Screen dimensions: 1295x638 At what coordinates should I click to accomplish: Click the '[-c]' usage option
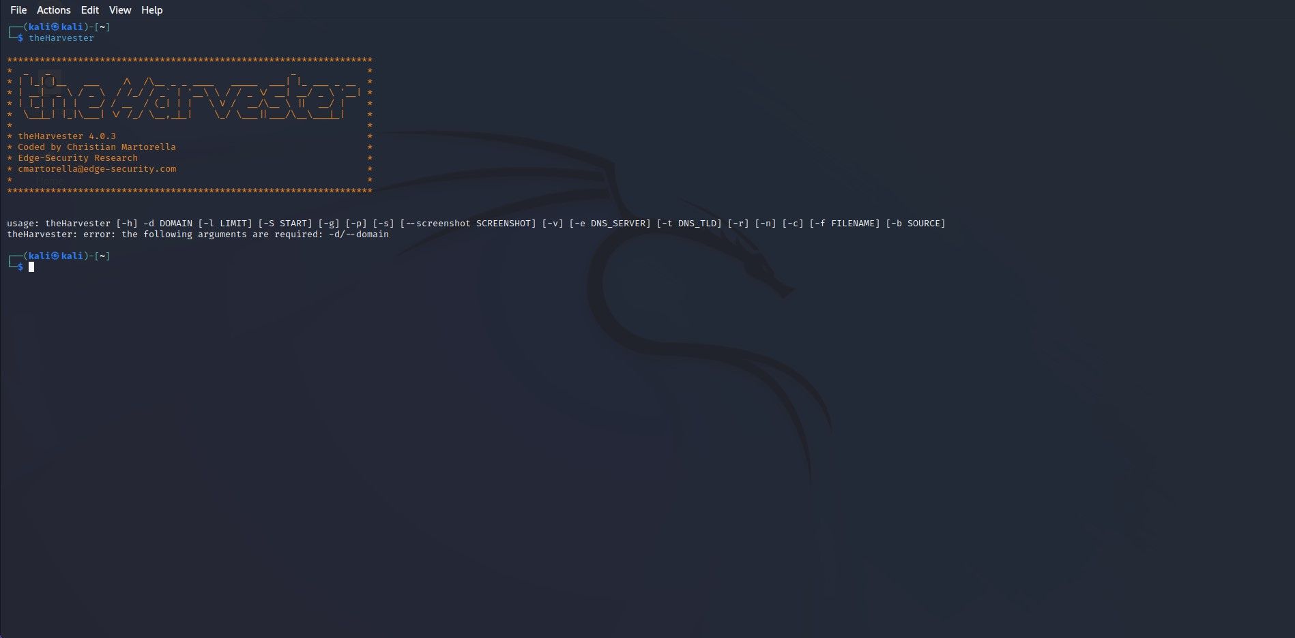pos(793,224)
